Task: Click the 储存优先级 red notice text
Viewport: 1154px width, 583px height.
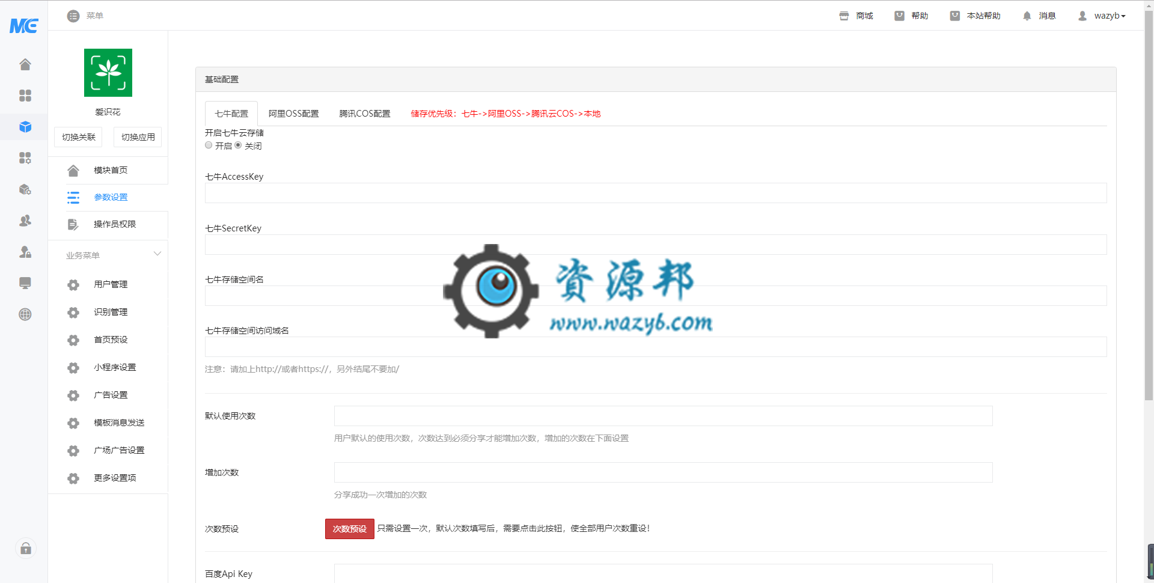Action: coord(505,114)
